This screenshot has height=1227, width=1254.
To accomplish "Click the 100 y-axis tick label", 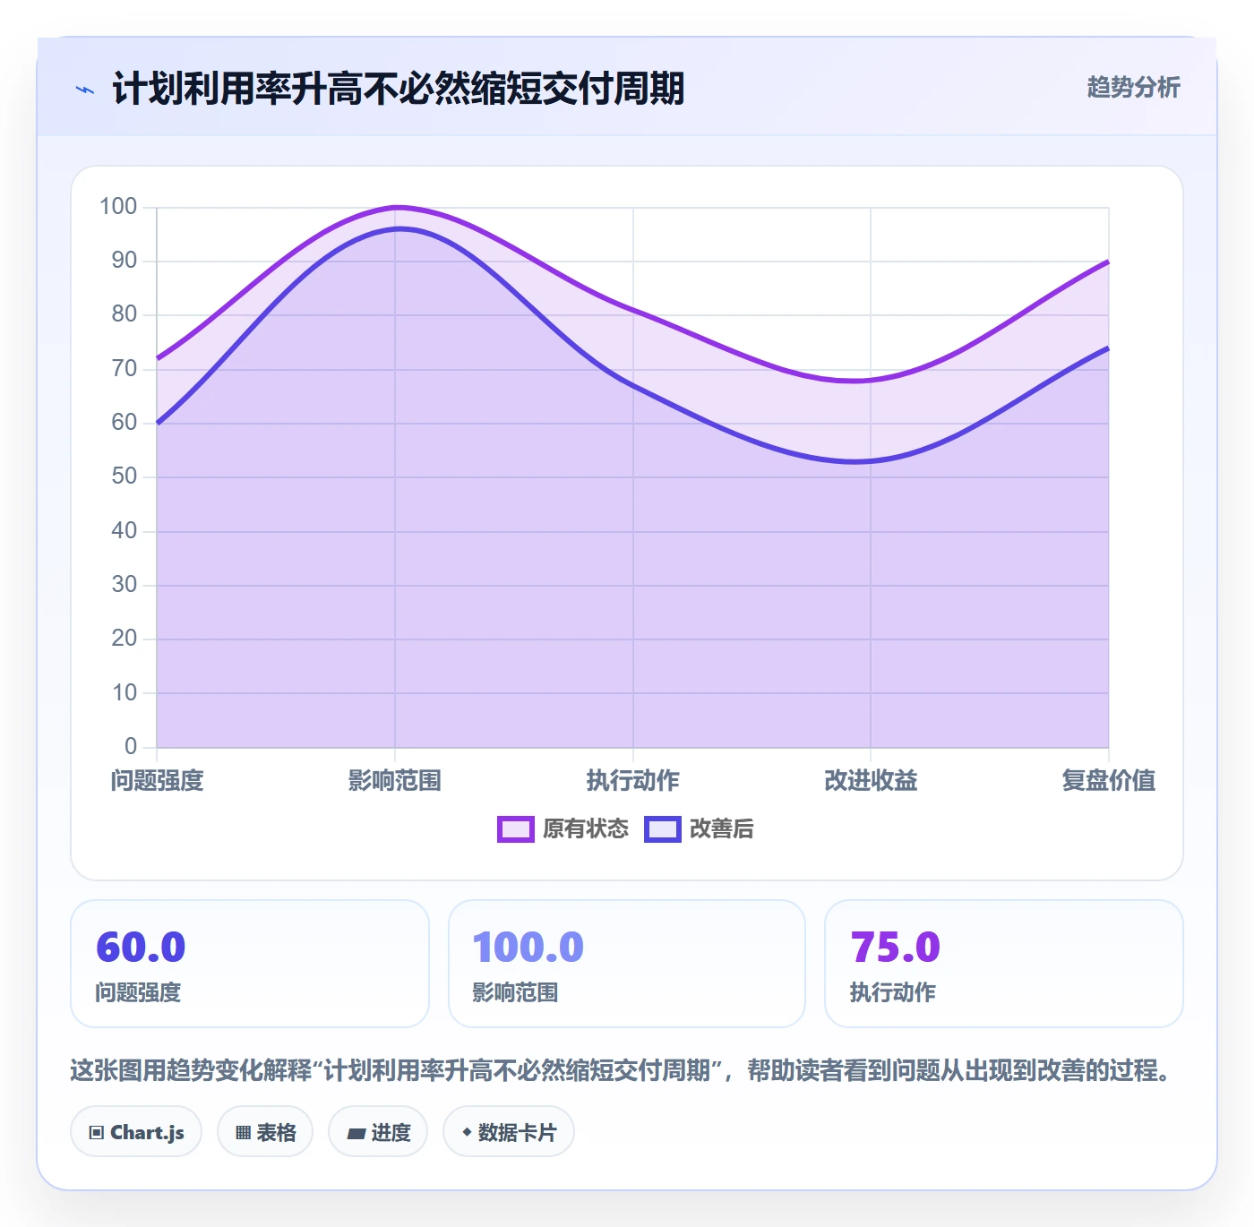I will tap(118, 207).
